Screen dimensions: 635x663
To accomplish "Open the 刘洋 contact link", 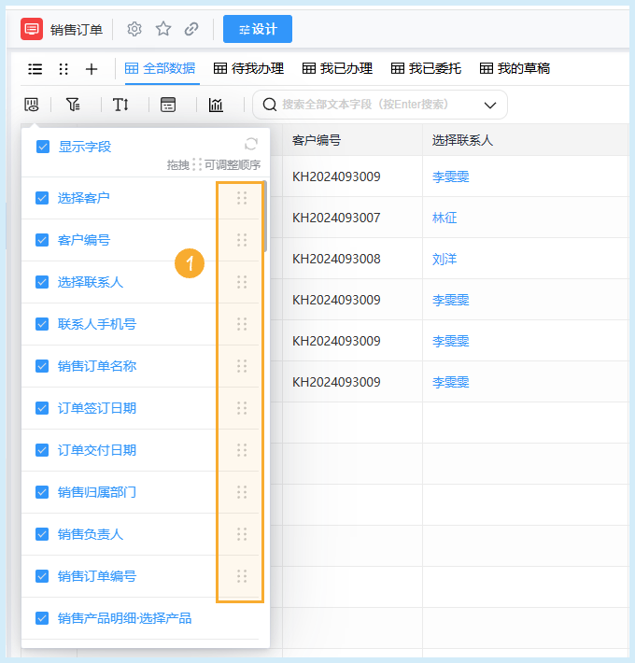I will [x=444, y=259].
